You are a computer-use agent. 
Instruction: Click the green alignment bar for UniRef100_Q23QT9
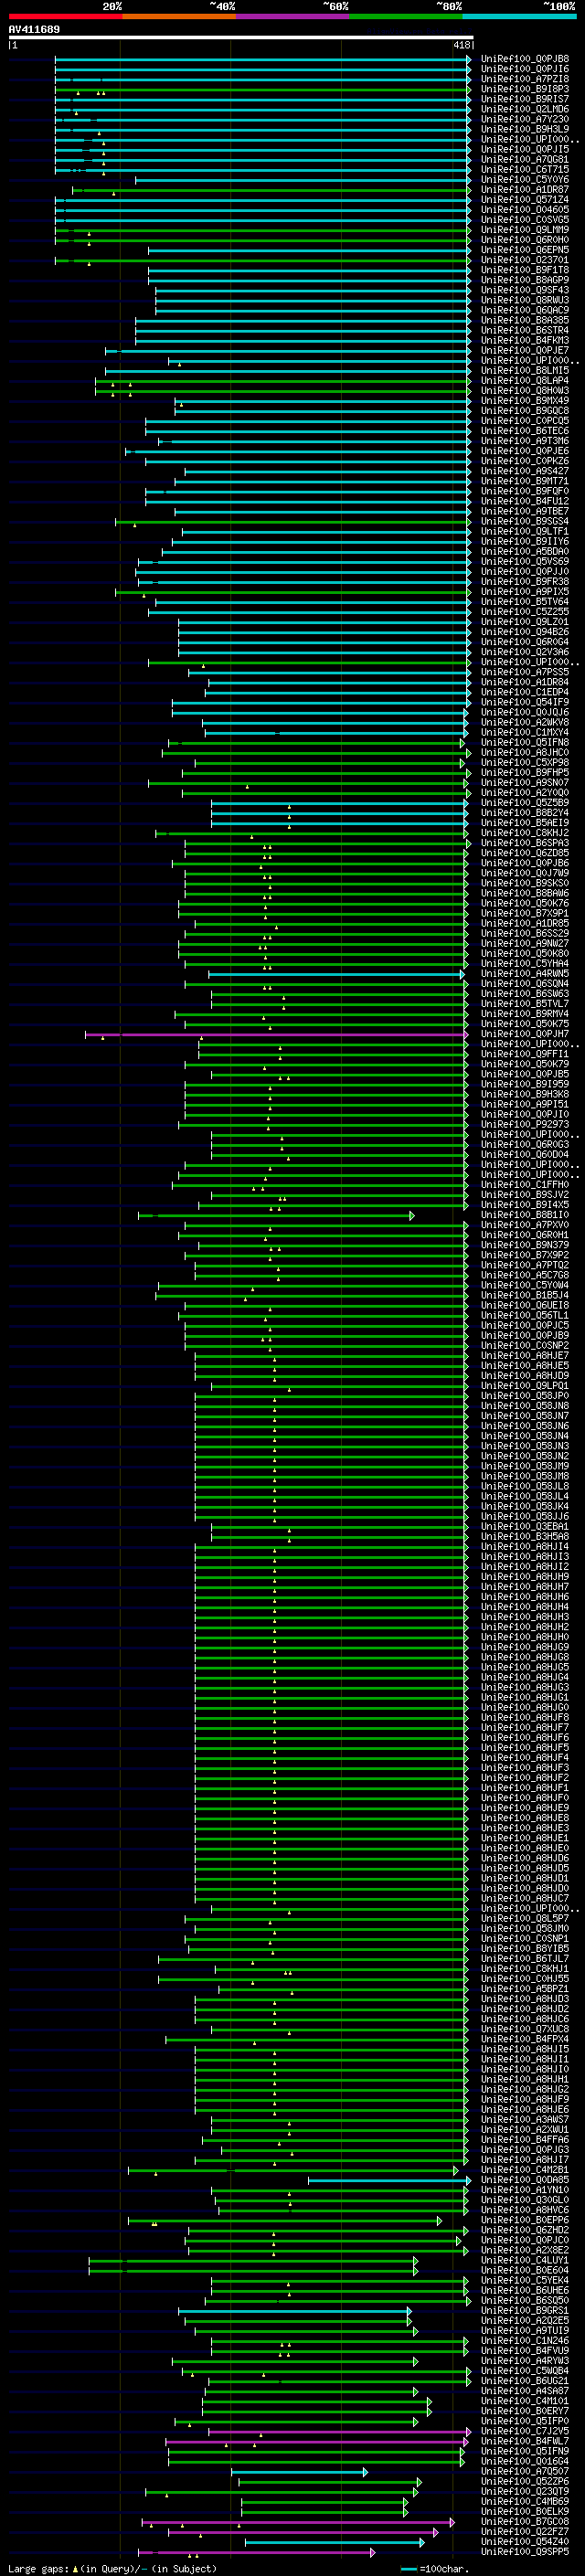pyautogui.click(x=283, y=2491)
